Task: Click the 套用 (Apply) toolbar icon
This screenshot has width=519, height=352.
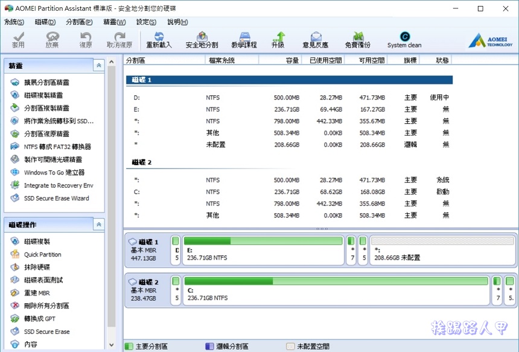Action: point(18,40)
